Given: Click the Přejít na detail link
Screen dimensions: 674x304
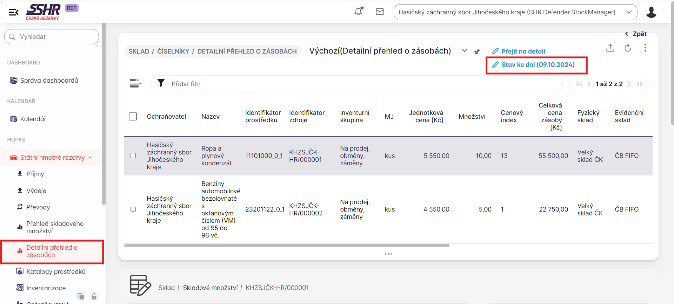Looking at the screenshot, I should [523, 51].
